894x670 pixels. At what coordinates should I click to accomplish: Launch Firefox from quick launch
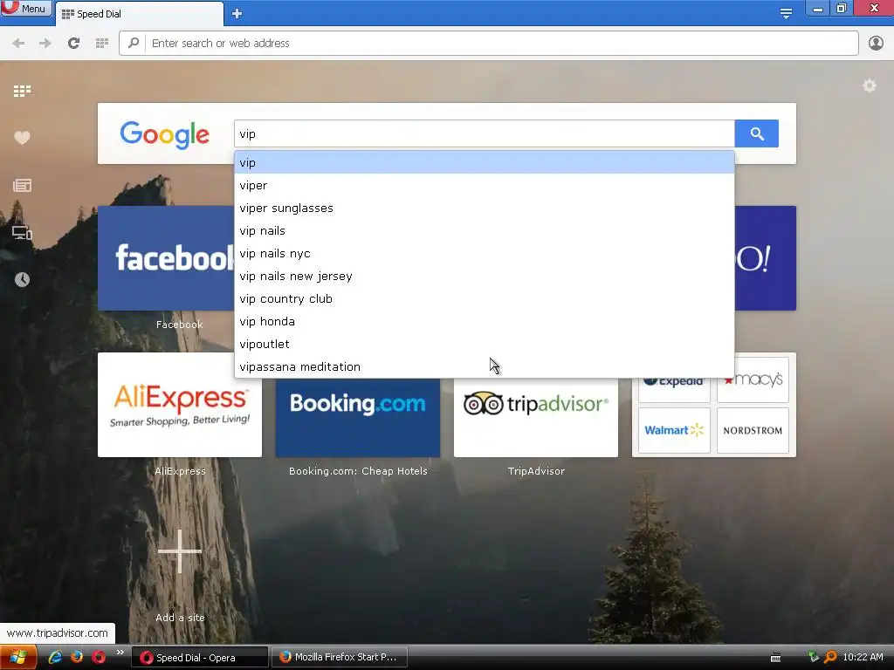click(77, 657)
